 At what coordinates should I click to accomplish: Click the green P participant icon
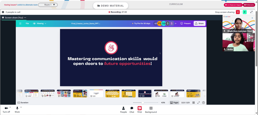pyautogui.click(x=245, y=12)
